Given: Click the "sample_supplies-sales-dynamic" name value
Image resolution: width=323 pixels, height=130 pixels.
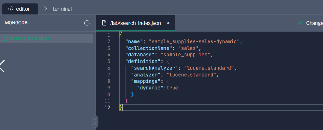Looking at the screenshot, I should [194, 41].
